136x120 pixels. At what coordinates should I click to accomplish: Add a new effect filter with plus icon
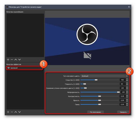tap(8, 112)
